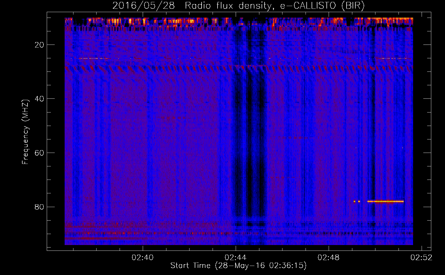This screenshot has width=445, height=275.
Task: Click the 02:48 time tick label
Action: [328, 258]
